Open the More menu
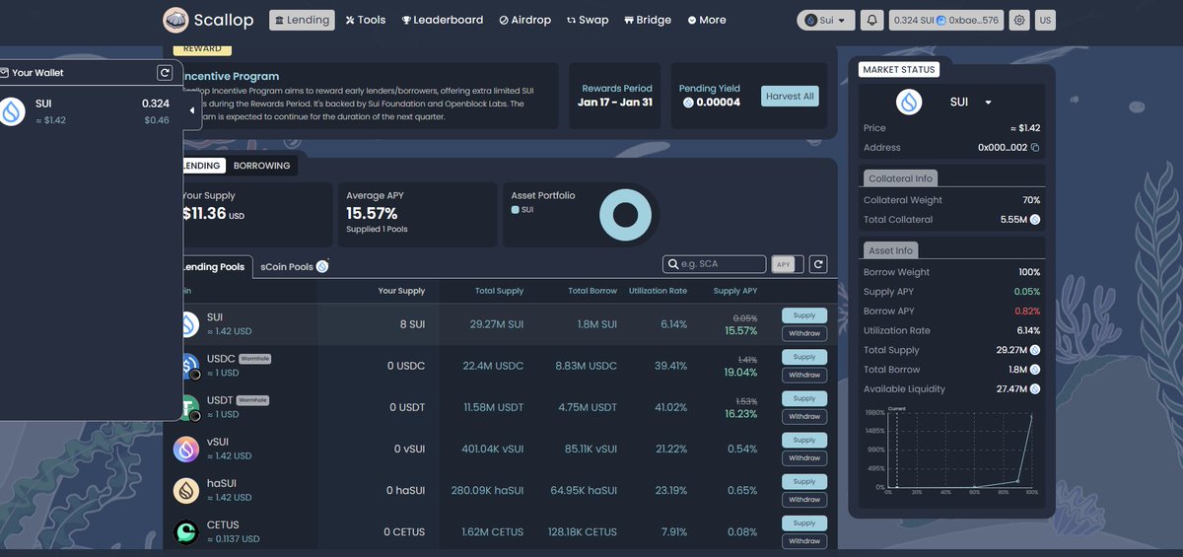This screenshot has height=557, width=1183. 707,20
